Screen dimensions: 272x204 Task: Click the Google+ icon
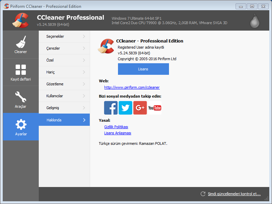tap(140, 108)
